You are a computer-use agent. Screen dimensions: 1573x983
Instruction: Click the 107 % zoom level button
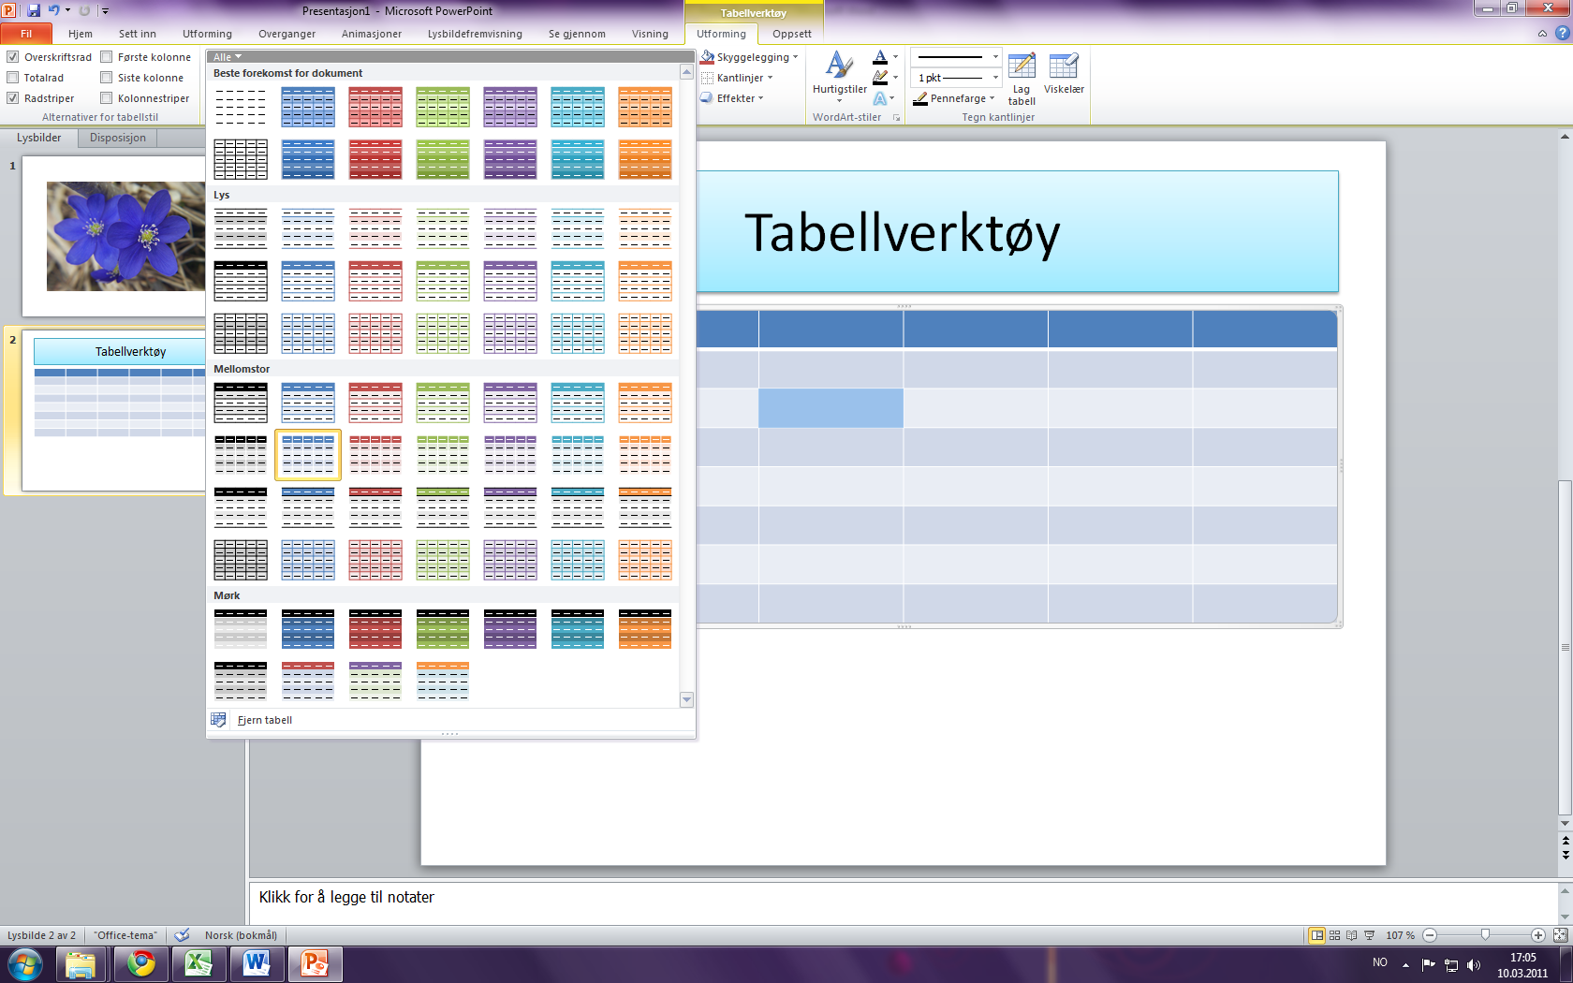[1401, 935]
